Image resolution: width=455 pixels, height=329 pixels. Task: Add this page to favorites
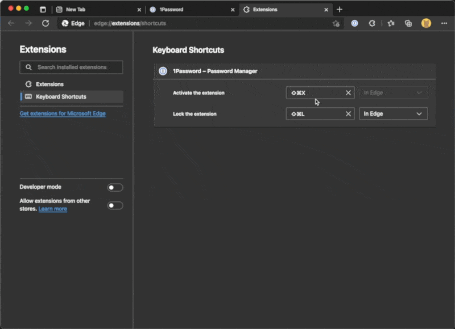[x=336, y=23]
